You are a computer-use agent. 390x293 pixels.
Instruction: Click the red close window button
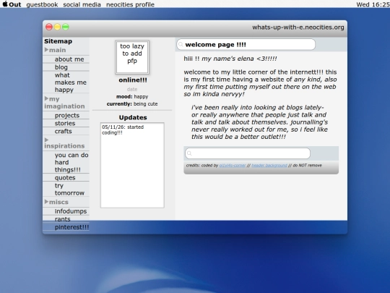pyautogui.click(x=49, y=27)
